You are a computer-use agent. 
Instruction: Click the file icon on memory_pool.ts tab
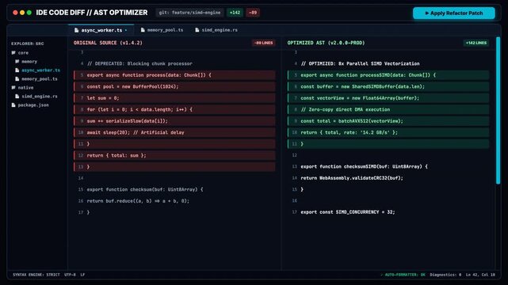pos(143,30)
